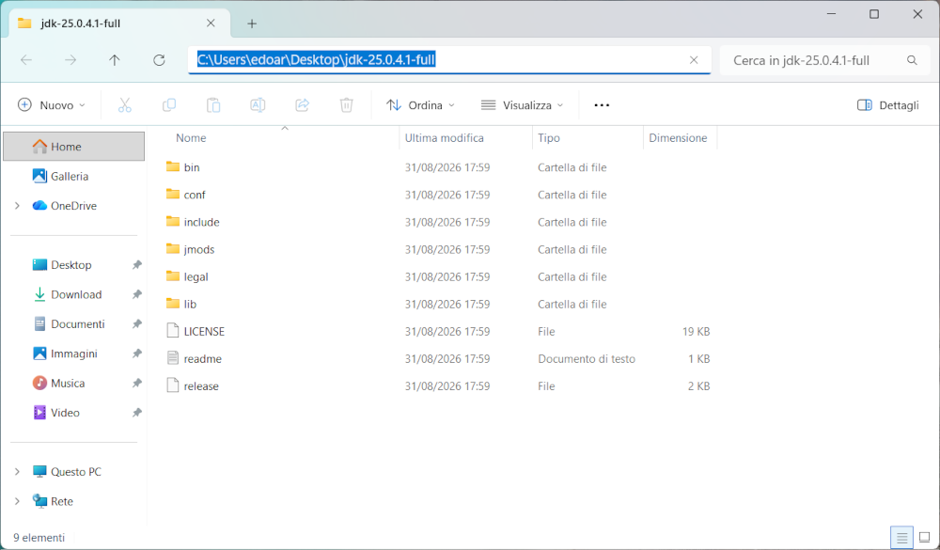This screenshot has height=550, width=940.
Task: Select the bin folder icon
Action: click(173, 166)
